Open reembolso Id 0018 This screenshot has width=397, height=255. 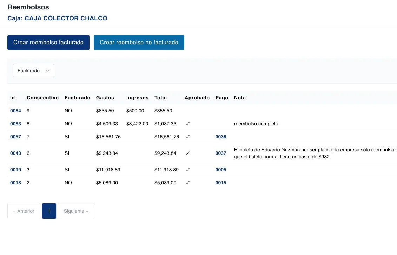tap(15, 183)
